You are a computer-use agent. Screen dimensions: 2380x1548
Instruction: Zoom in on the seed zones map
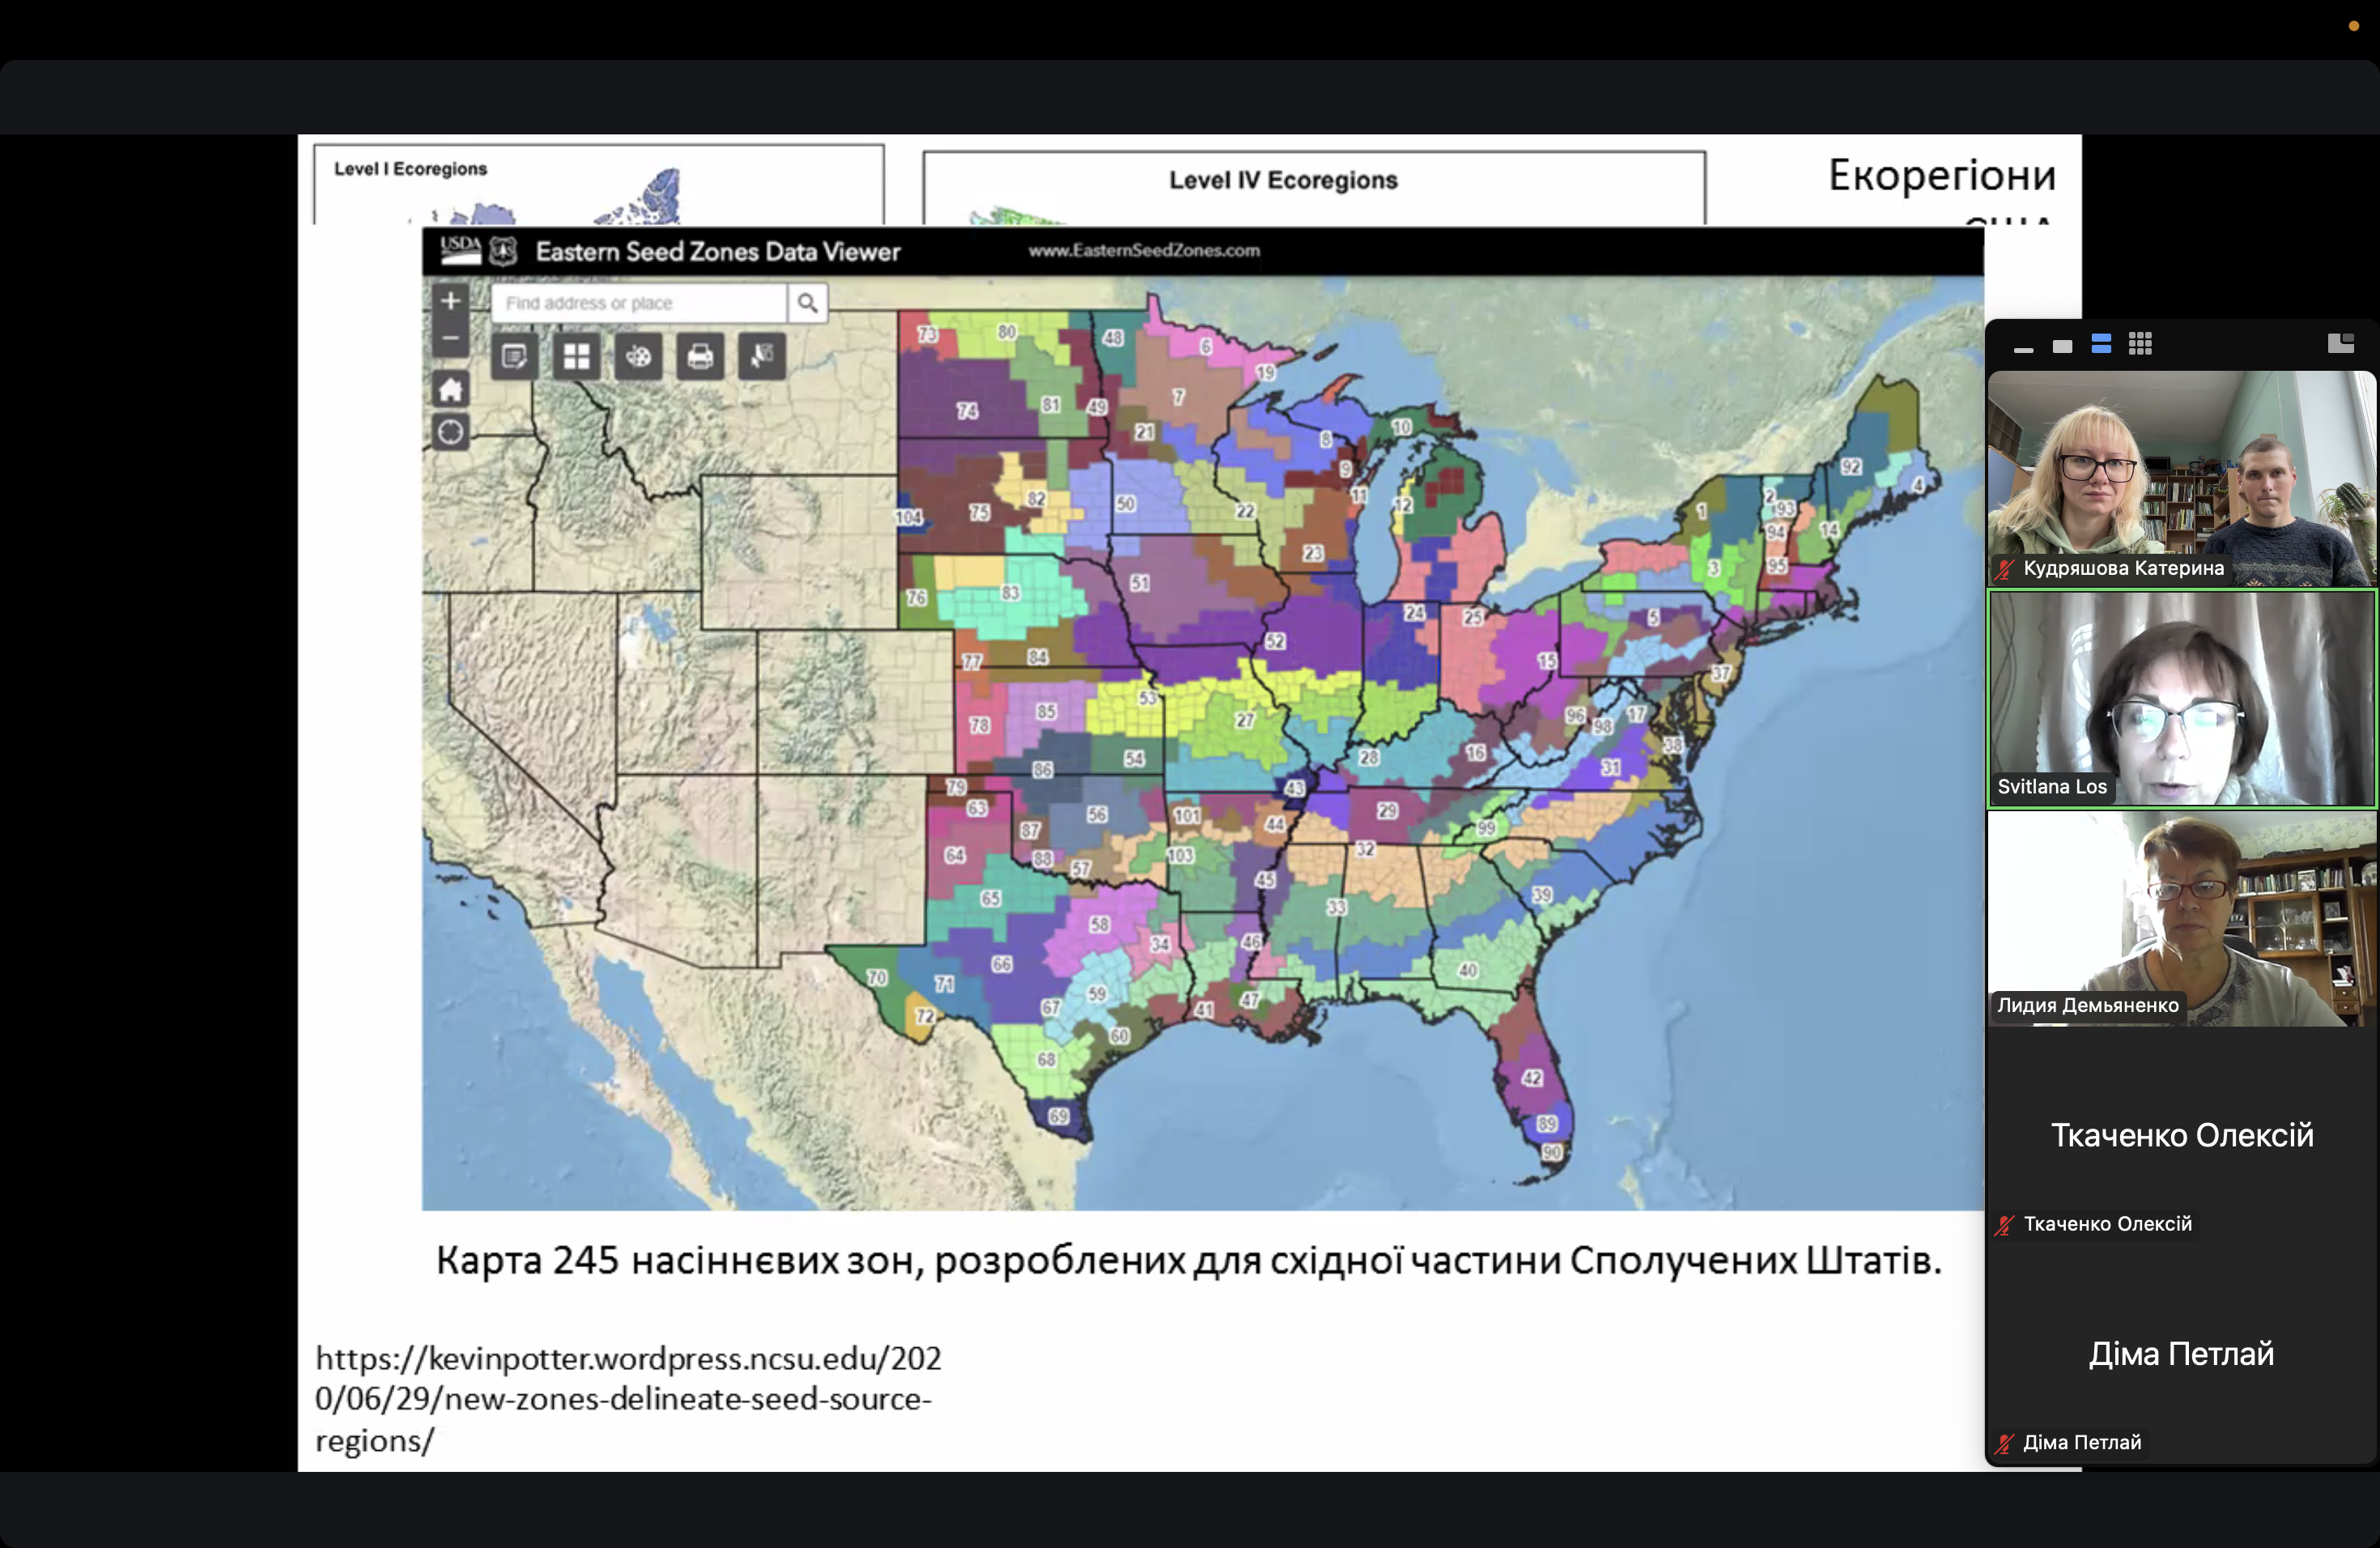click(x=451, y=301)
